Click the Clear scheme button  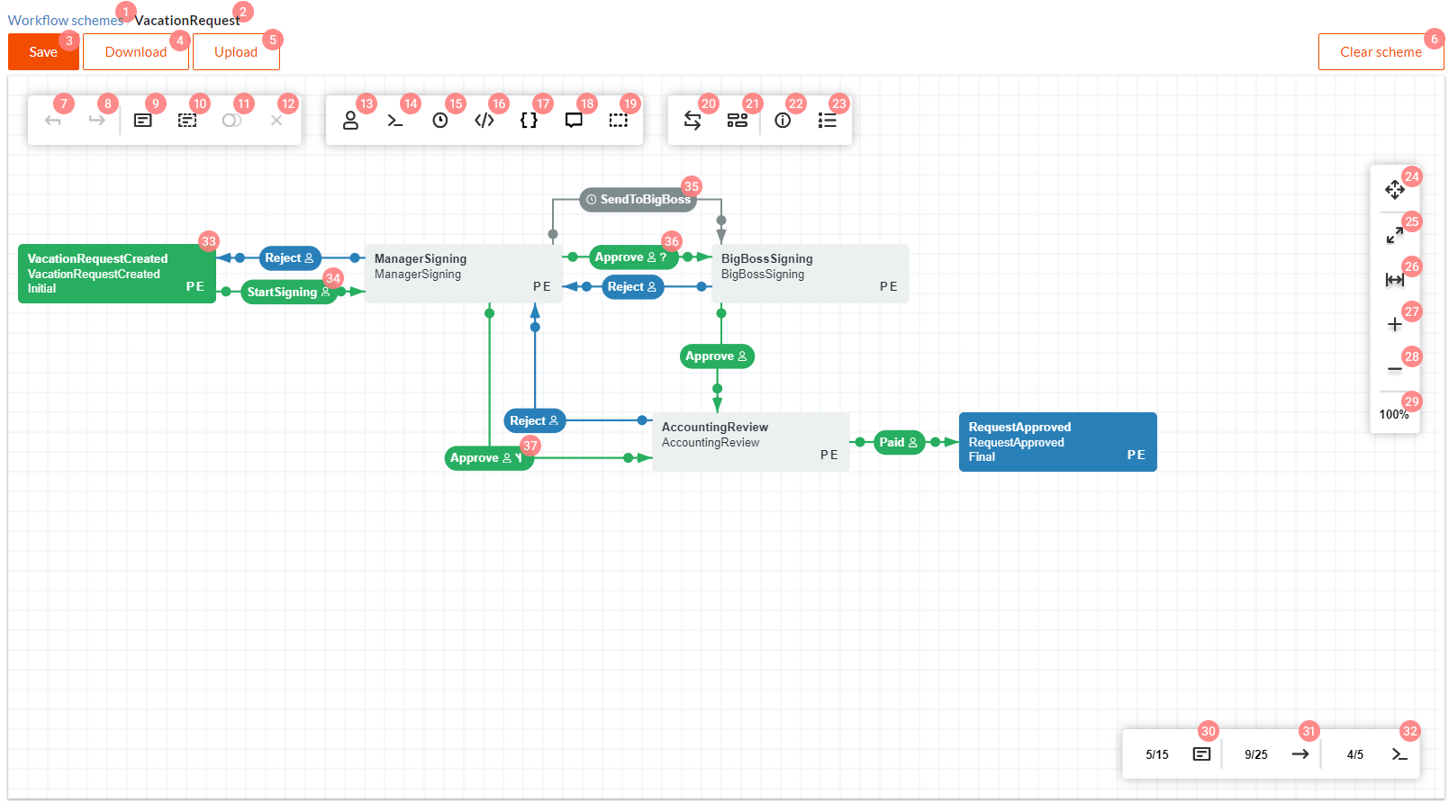(1381, 52)
